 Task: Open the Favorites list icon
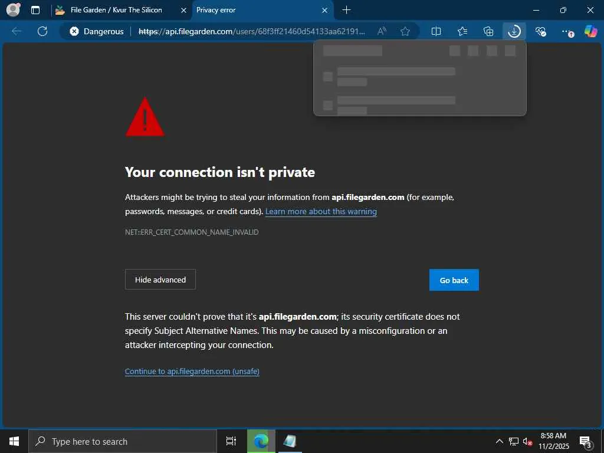click(x=462, y=31)
